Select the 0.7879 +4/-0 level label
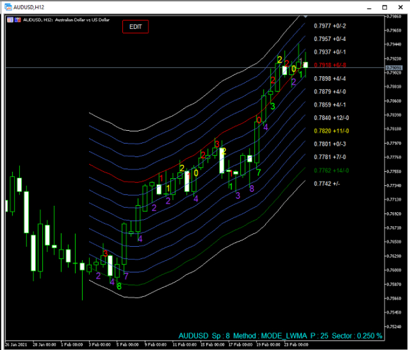This screenshot has height=350, width=410. pos(330,91)
